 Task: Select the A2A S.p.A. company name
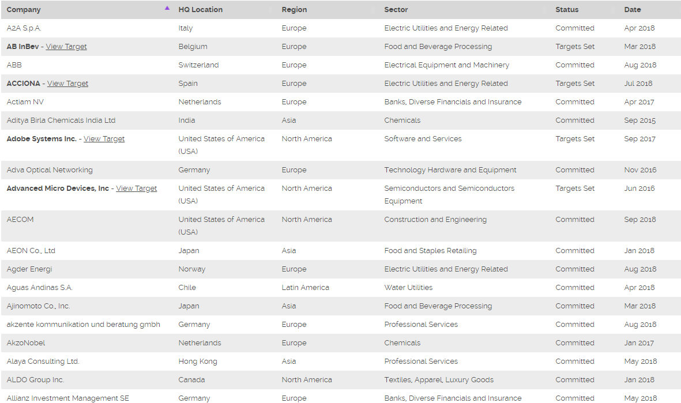[24, 28]
